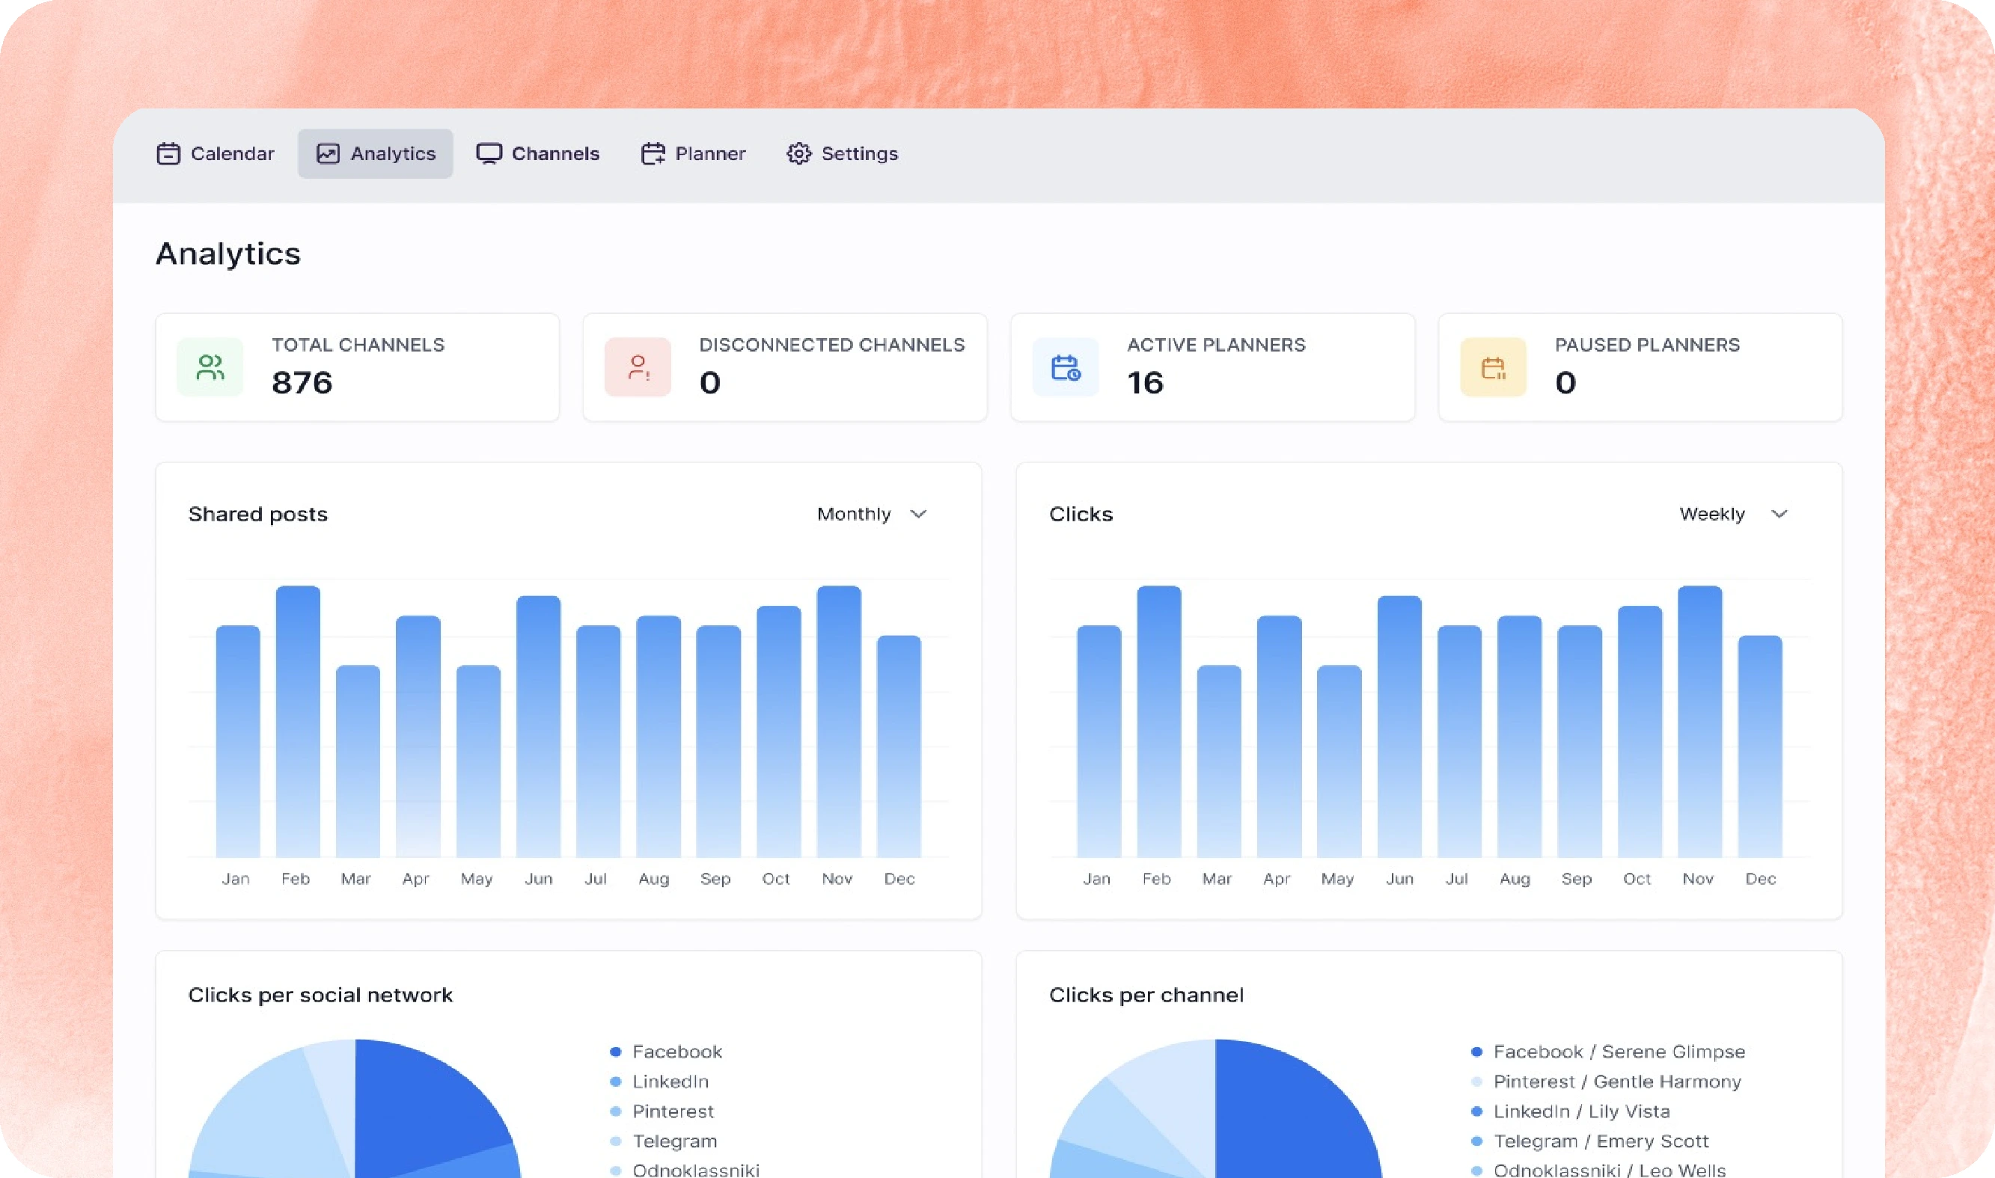The image size is (1995, 1178).
Task: Click the Clicks per channel title
Action: point(1146,996)
